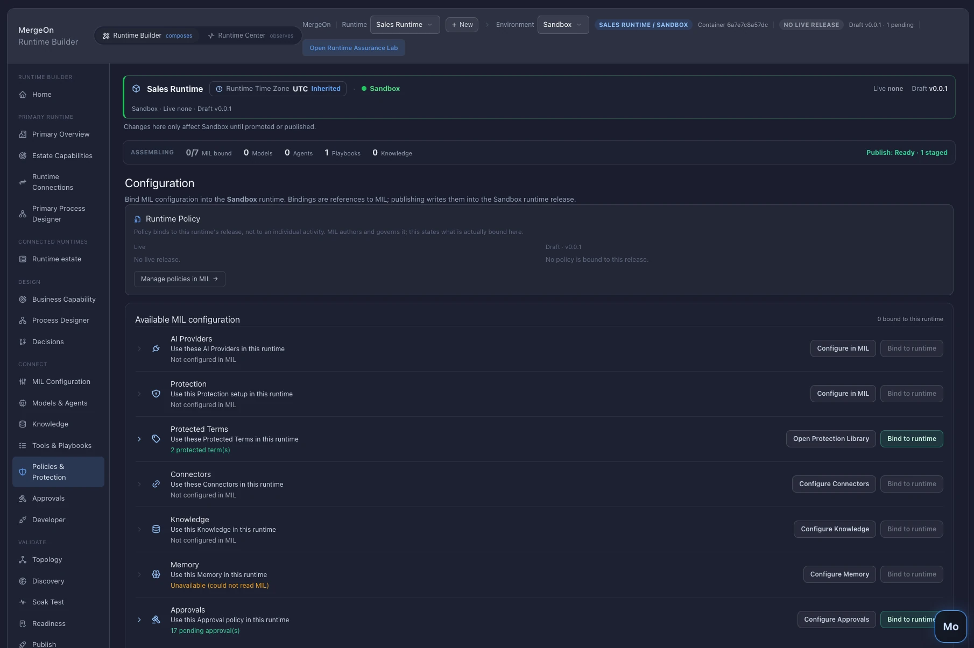Open Policies & Protection in sidebar
This screenshot has width=974, height=648.
[58, 472]
